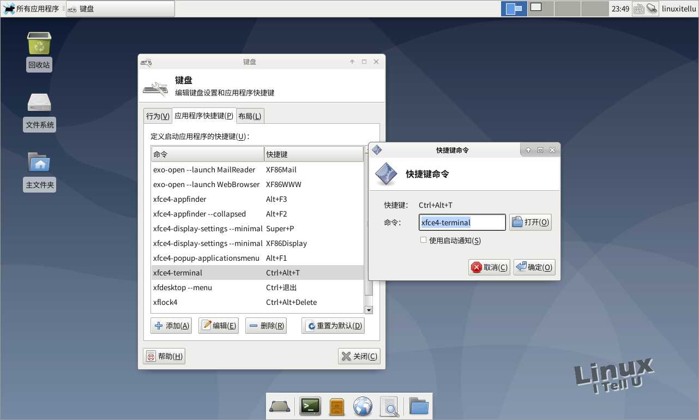This screenshot has width=699, height=420.
Task: Switch to the 行为 tab
Action: (x=158, y=116)
